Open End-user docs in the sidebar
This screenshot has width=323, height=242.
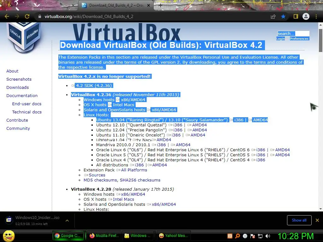pos(27,104)
